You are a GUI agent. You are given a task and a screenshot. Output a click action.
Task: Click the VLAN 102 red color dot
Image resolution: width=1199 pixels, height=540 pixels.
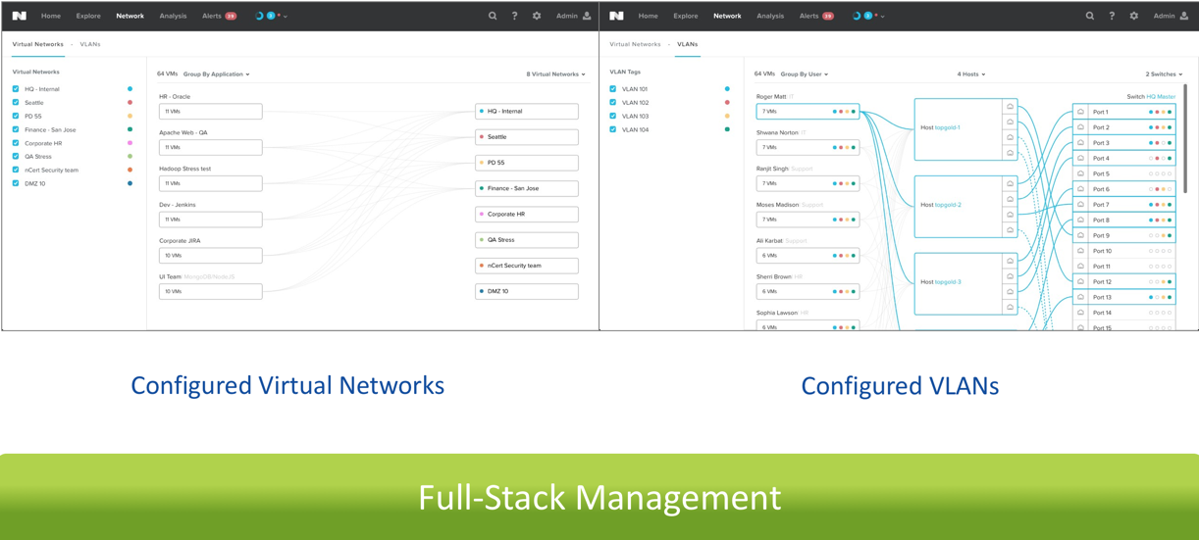point(727,103)
